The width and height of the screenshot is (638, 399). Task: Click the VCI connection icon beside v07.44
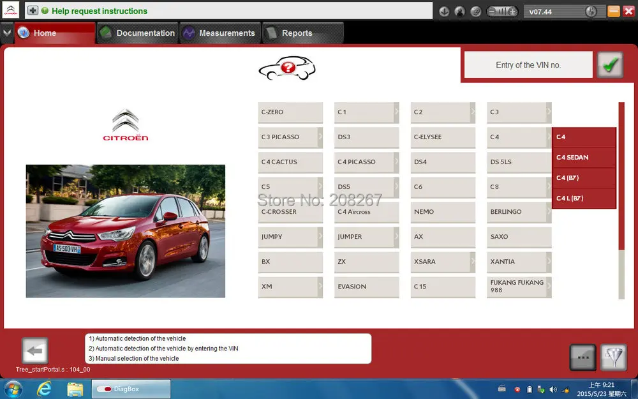tap(591, 11)
